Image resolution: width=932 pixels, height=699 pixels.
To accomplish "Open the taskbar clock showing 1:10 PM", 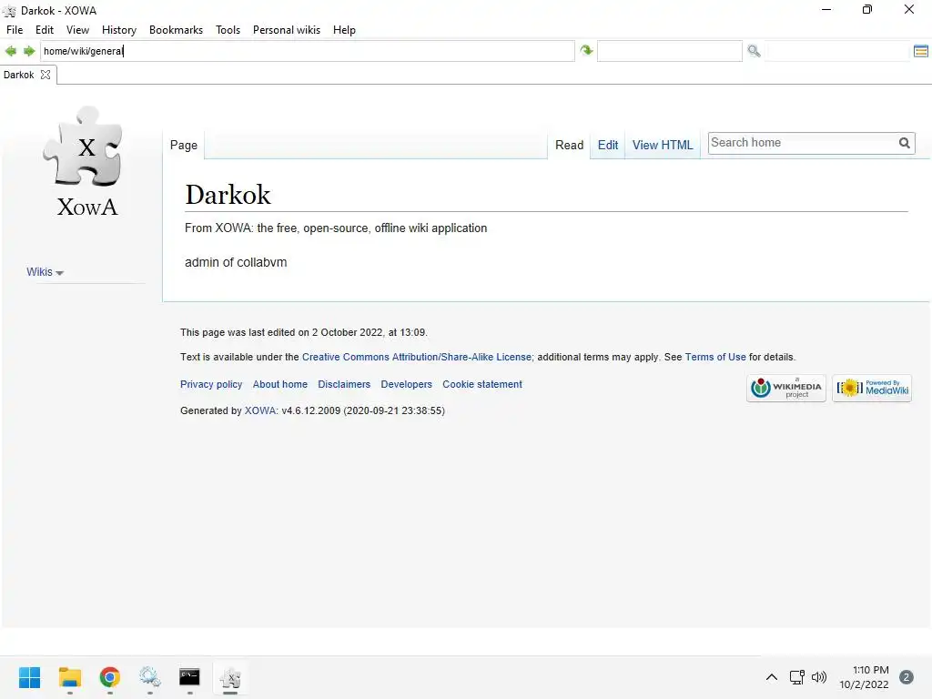I will (x=865, y=677).
